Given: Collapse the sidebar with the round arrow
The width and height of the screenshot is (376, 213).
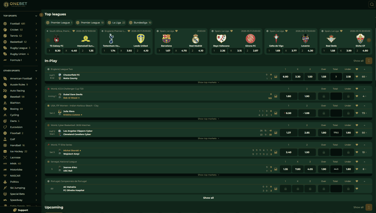Looking at the screenshot, I should (x=41, y=15).
